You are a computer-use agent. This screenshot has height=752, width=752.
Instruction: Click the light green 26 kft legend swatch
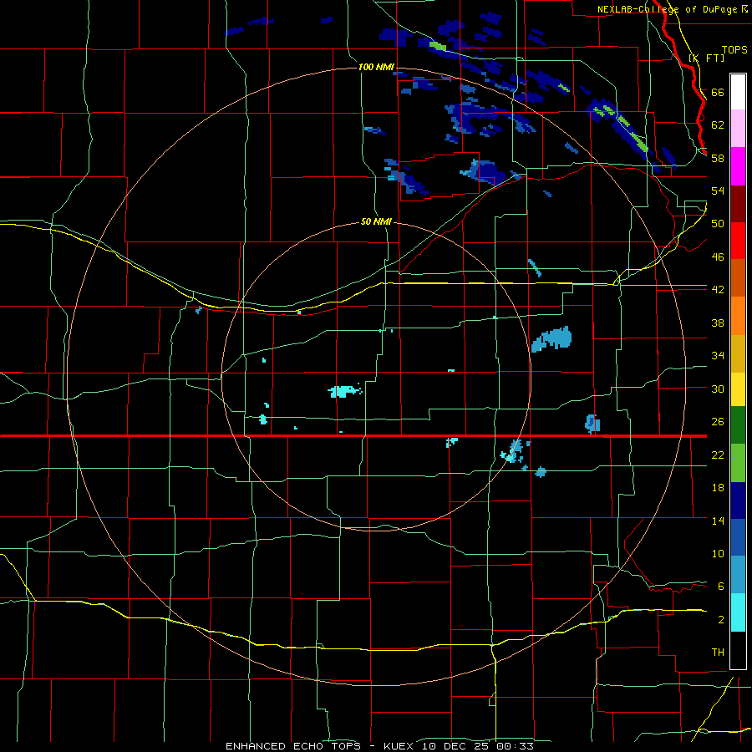(738, 463)
